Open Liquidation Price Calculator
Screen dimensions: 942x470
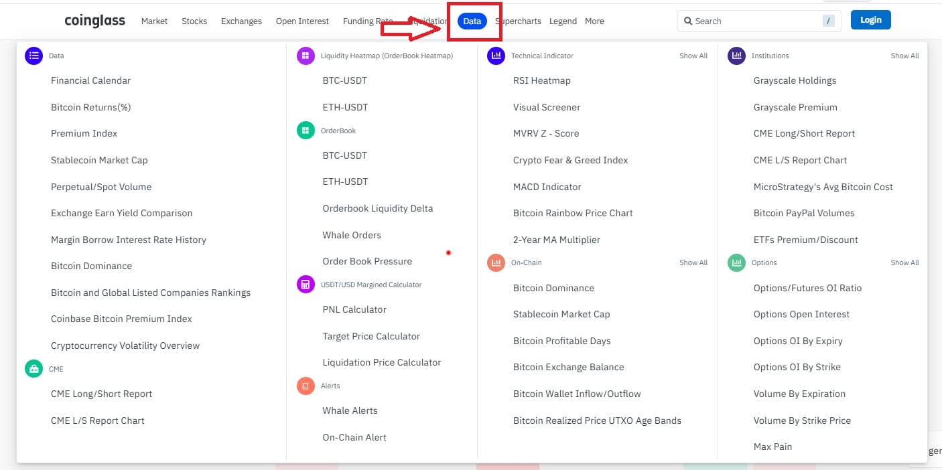click(382, 362)
